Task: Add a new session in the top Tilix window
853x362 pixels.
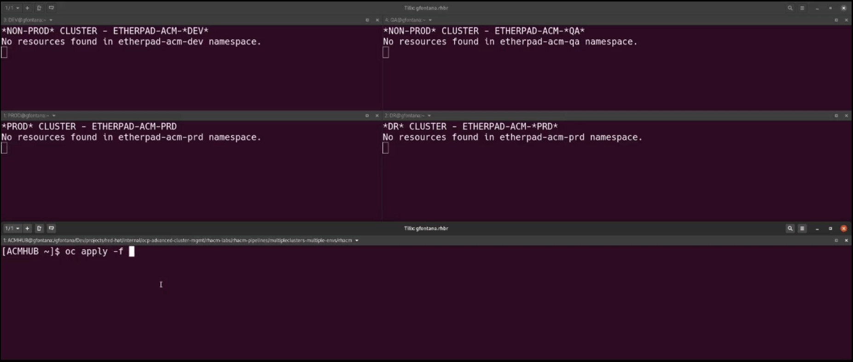Action: coord(27,8)
